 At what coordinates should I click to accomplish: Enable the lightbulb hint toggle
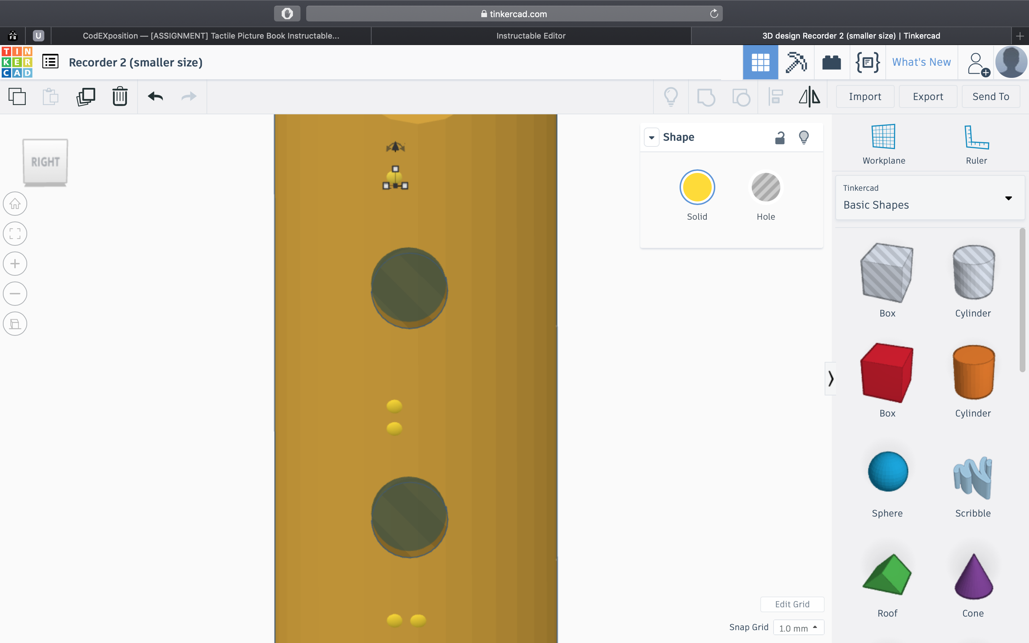click(x=804, y=137)
